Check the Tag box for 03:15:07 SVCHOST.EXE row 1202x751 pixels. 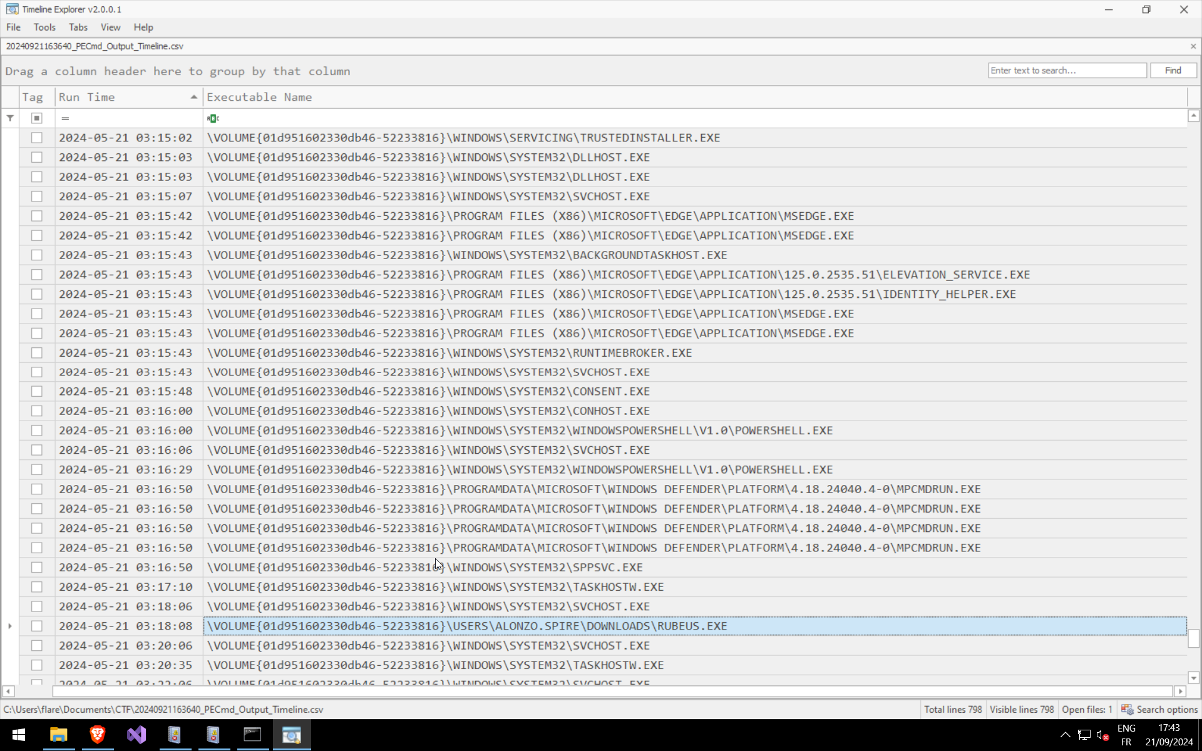click(x=37, y=197)
